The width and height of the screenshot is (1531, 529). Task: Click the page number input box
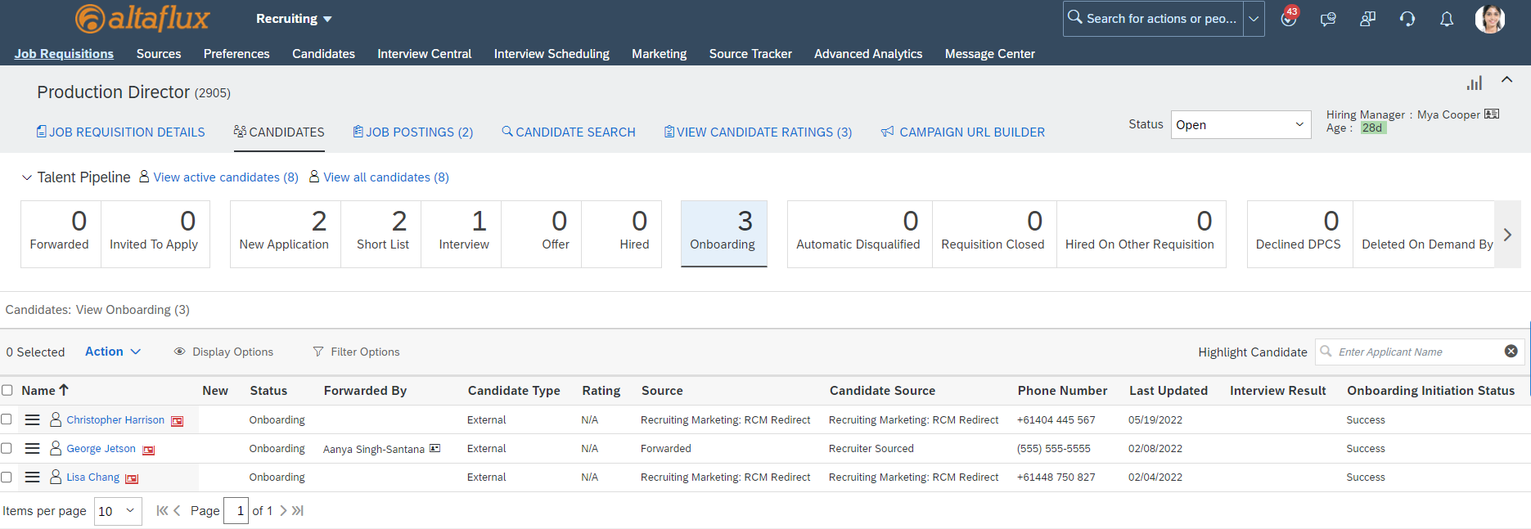tap(236, 510)
